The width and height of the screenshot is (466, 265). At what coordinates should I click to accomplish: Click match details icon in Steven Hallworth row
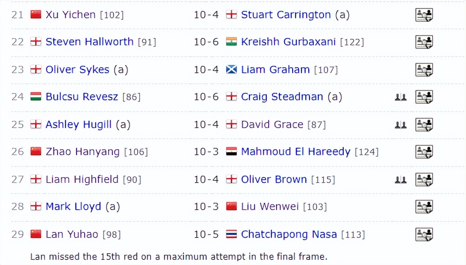pyautogui.click(x=424, y=42)
